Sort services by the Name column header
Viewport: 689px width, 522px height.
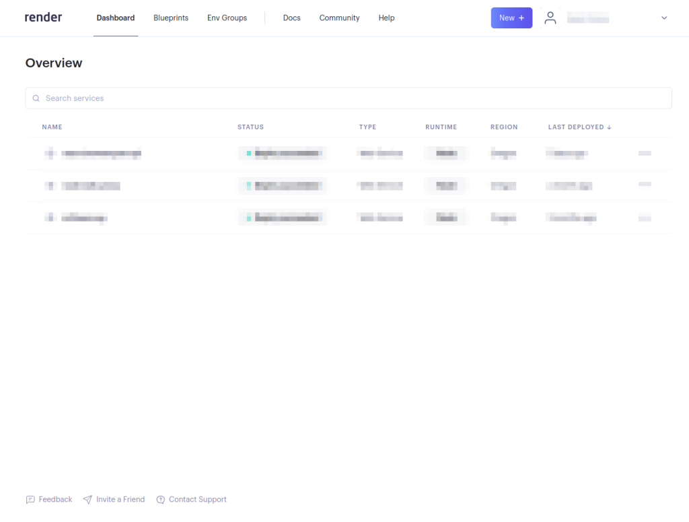coord(52,127)
